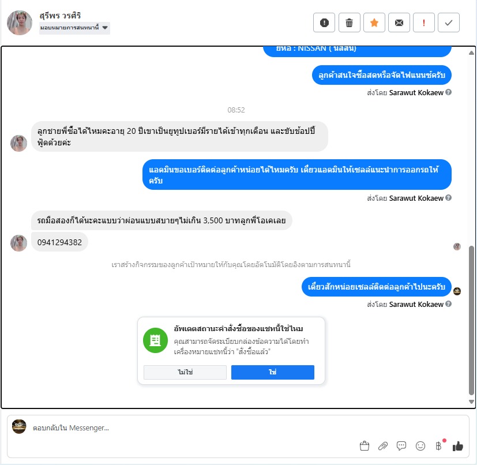Mark conversation unread with envelope icon
477x465 pixels.
(399, 22)
